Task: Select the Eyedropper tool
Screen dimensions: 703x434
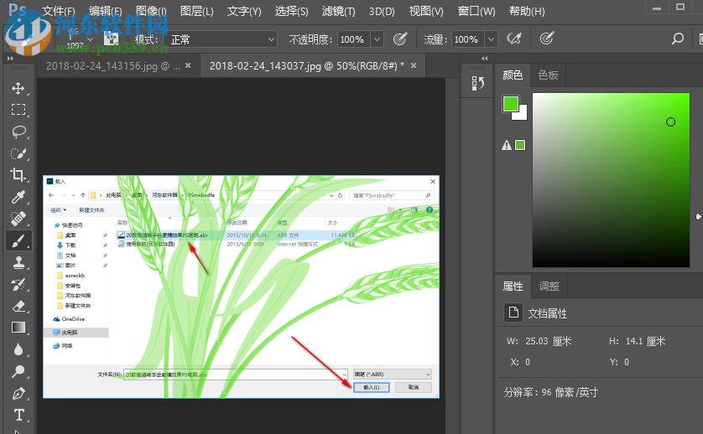Action: click(18, 197)
